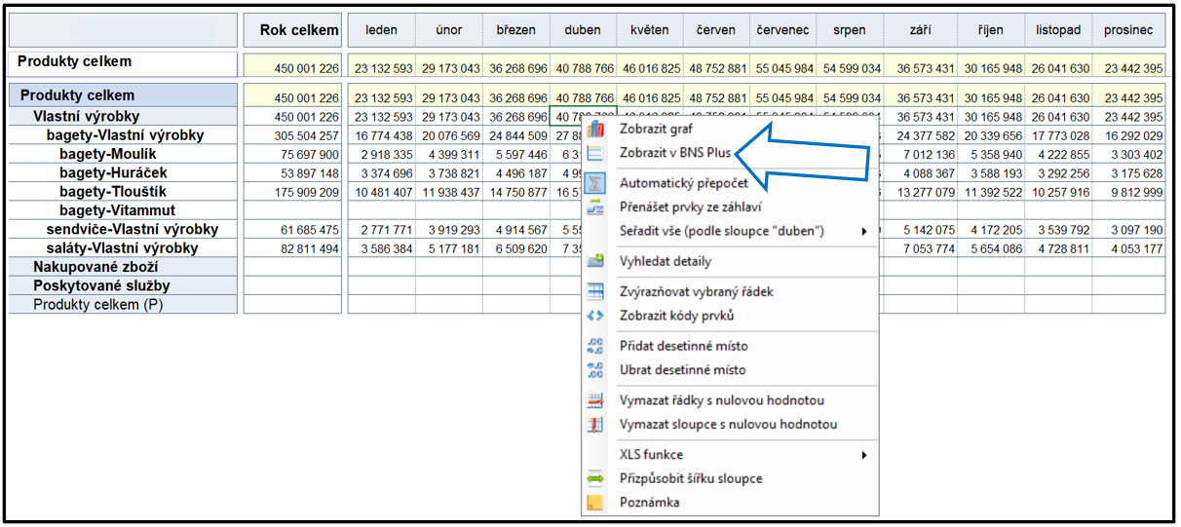Select the bagety-Vlastní výrobky tree row
Screen dimensions: 1181x527
pos(124,135)
